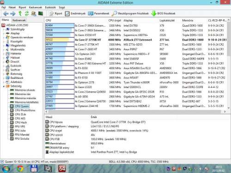
Task: Select Megjelenítés in the tree
Action: [x=18, y=45]
